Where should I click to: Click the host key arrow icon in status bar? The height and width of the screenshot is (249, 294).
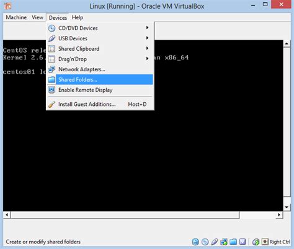tap(265, 242)
